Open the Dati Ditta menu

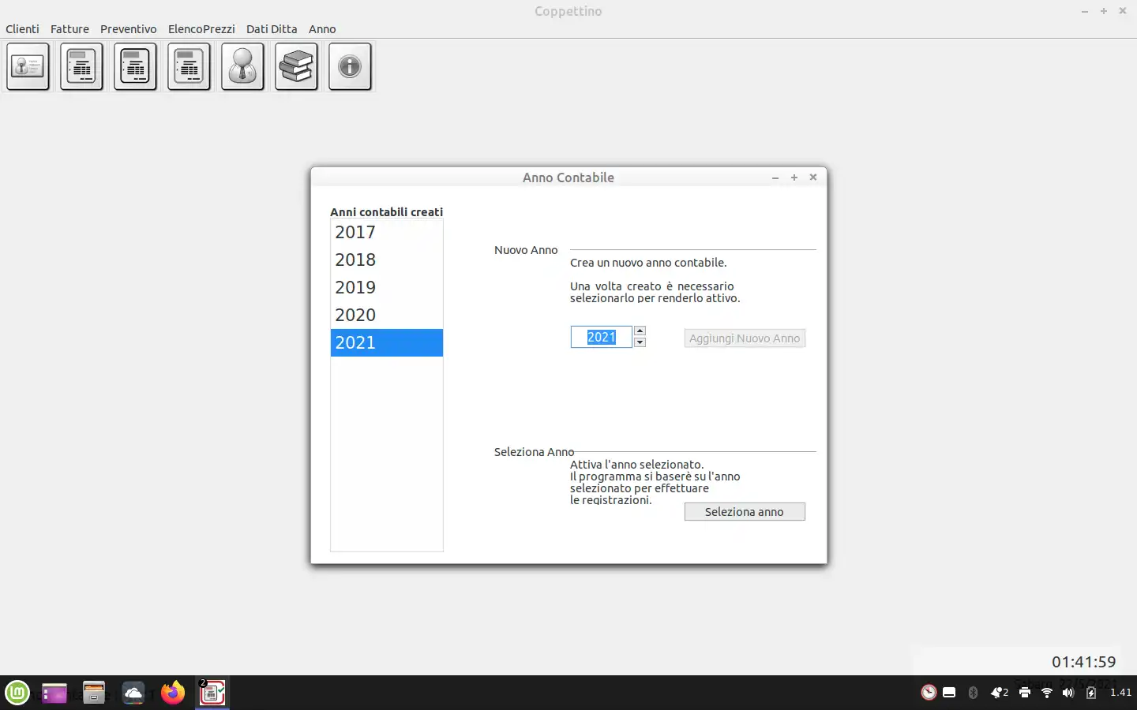point(272,29)
